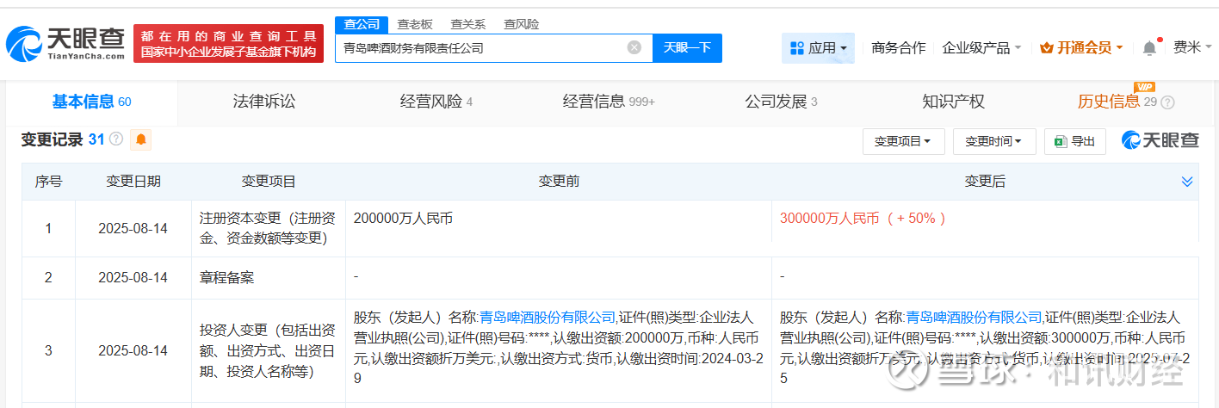This screenshot has height=408, width=1219.
Task: Select the 基本信息 tab
Action: click(91, 102)
